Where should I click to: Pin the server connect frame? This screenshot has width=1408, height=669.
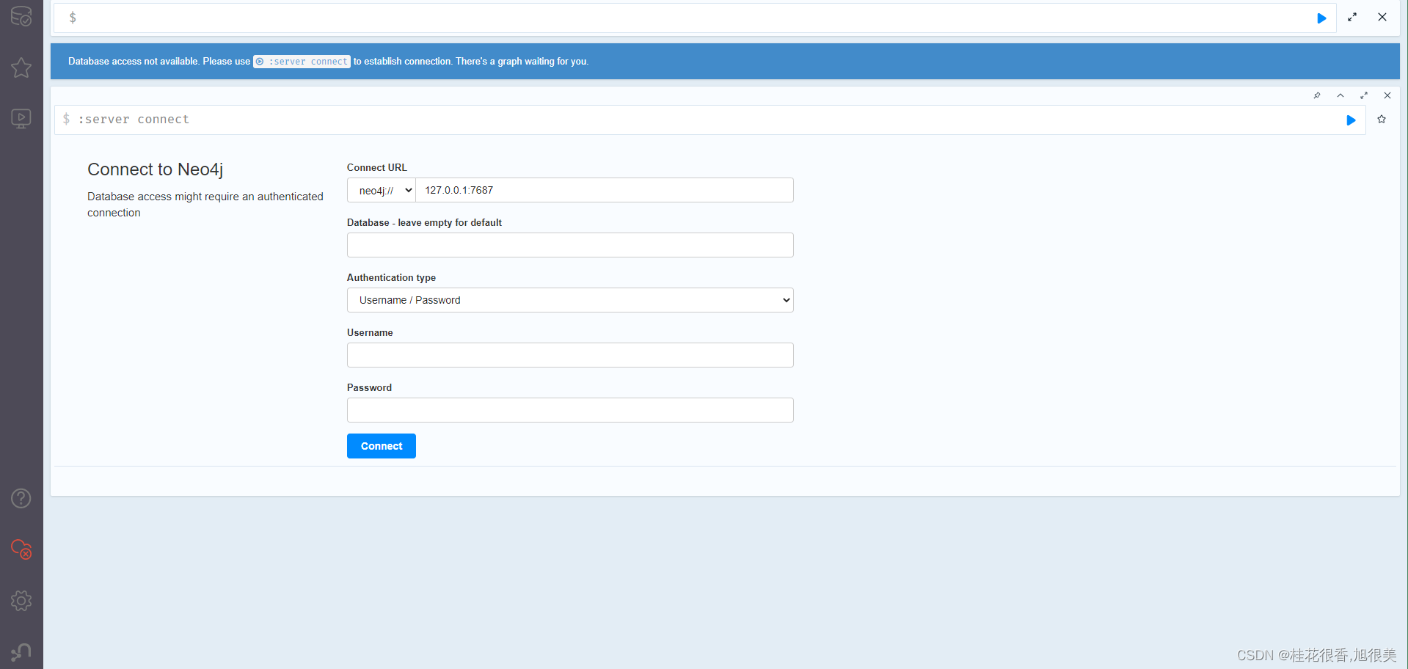click(x=1317, y=95)
